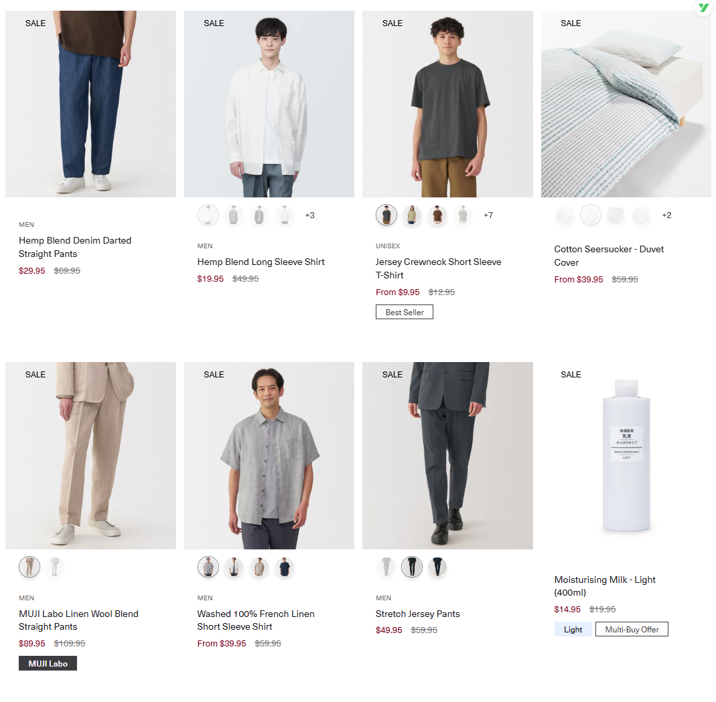
Task: Click the Multi-Buy Offer tag
Action: (x=632, y=629)
